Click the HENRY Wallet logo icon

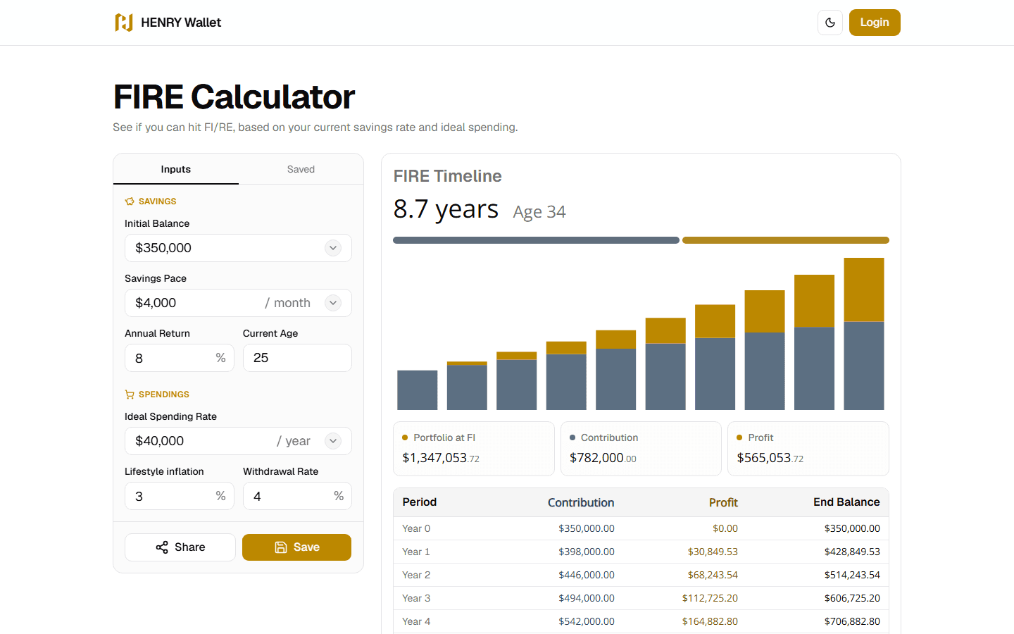coord(124,23)
